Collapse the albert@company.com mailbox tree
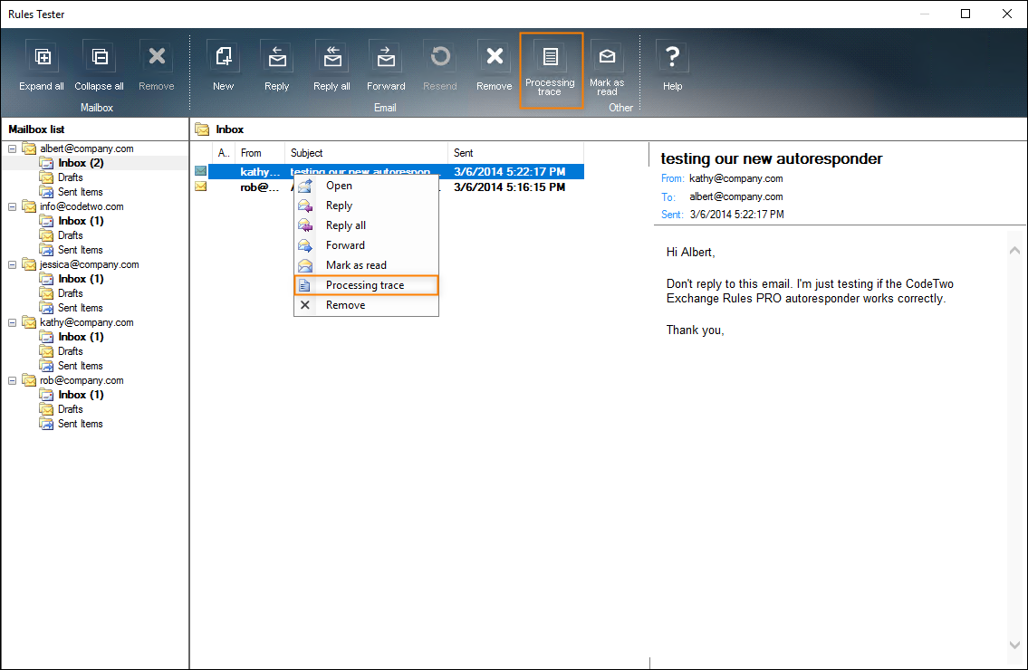Image resolution: width=1028 pixels, height=670 pixels. pyautogui.click(x=12, y=148)
